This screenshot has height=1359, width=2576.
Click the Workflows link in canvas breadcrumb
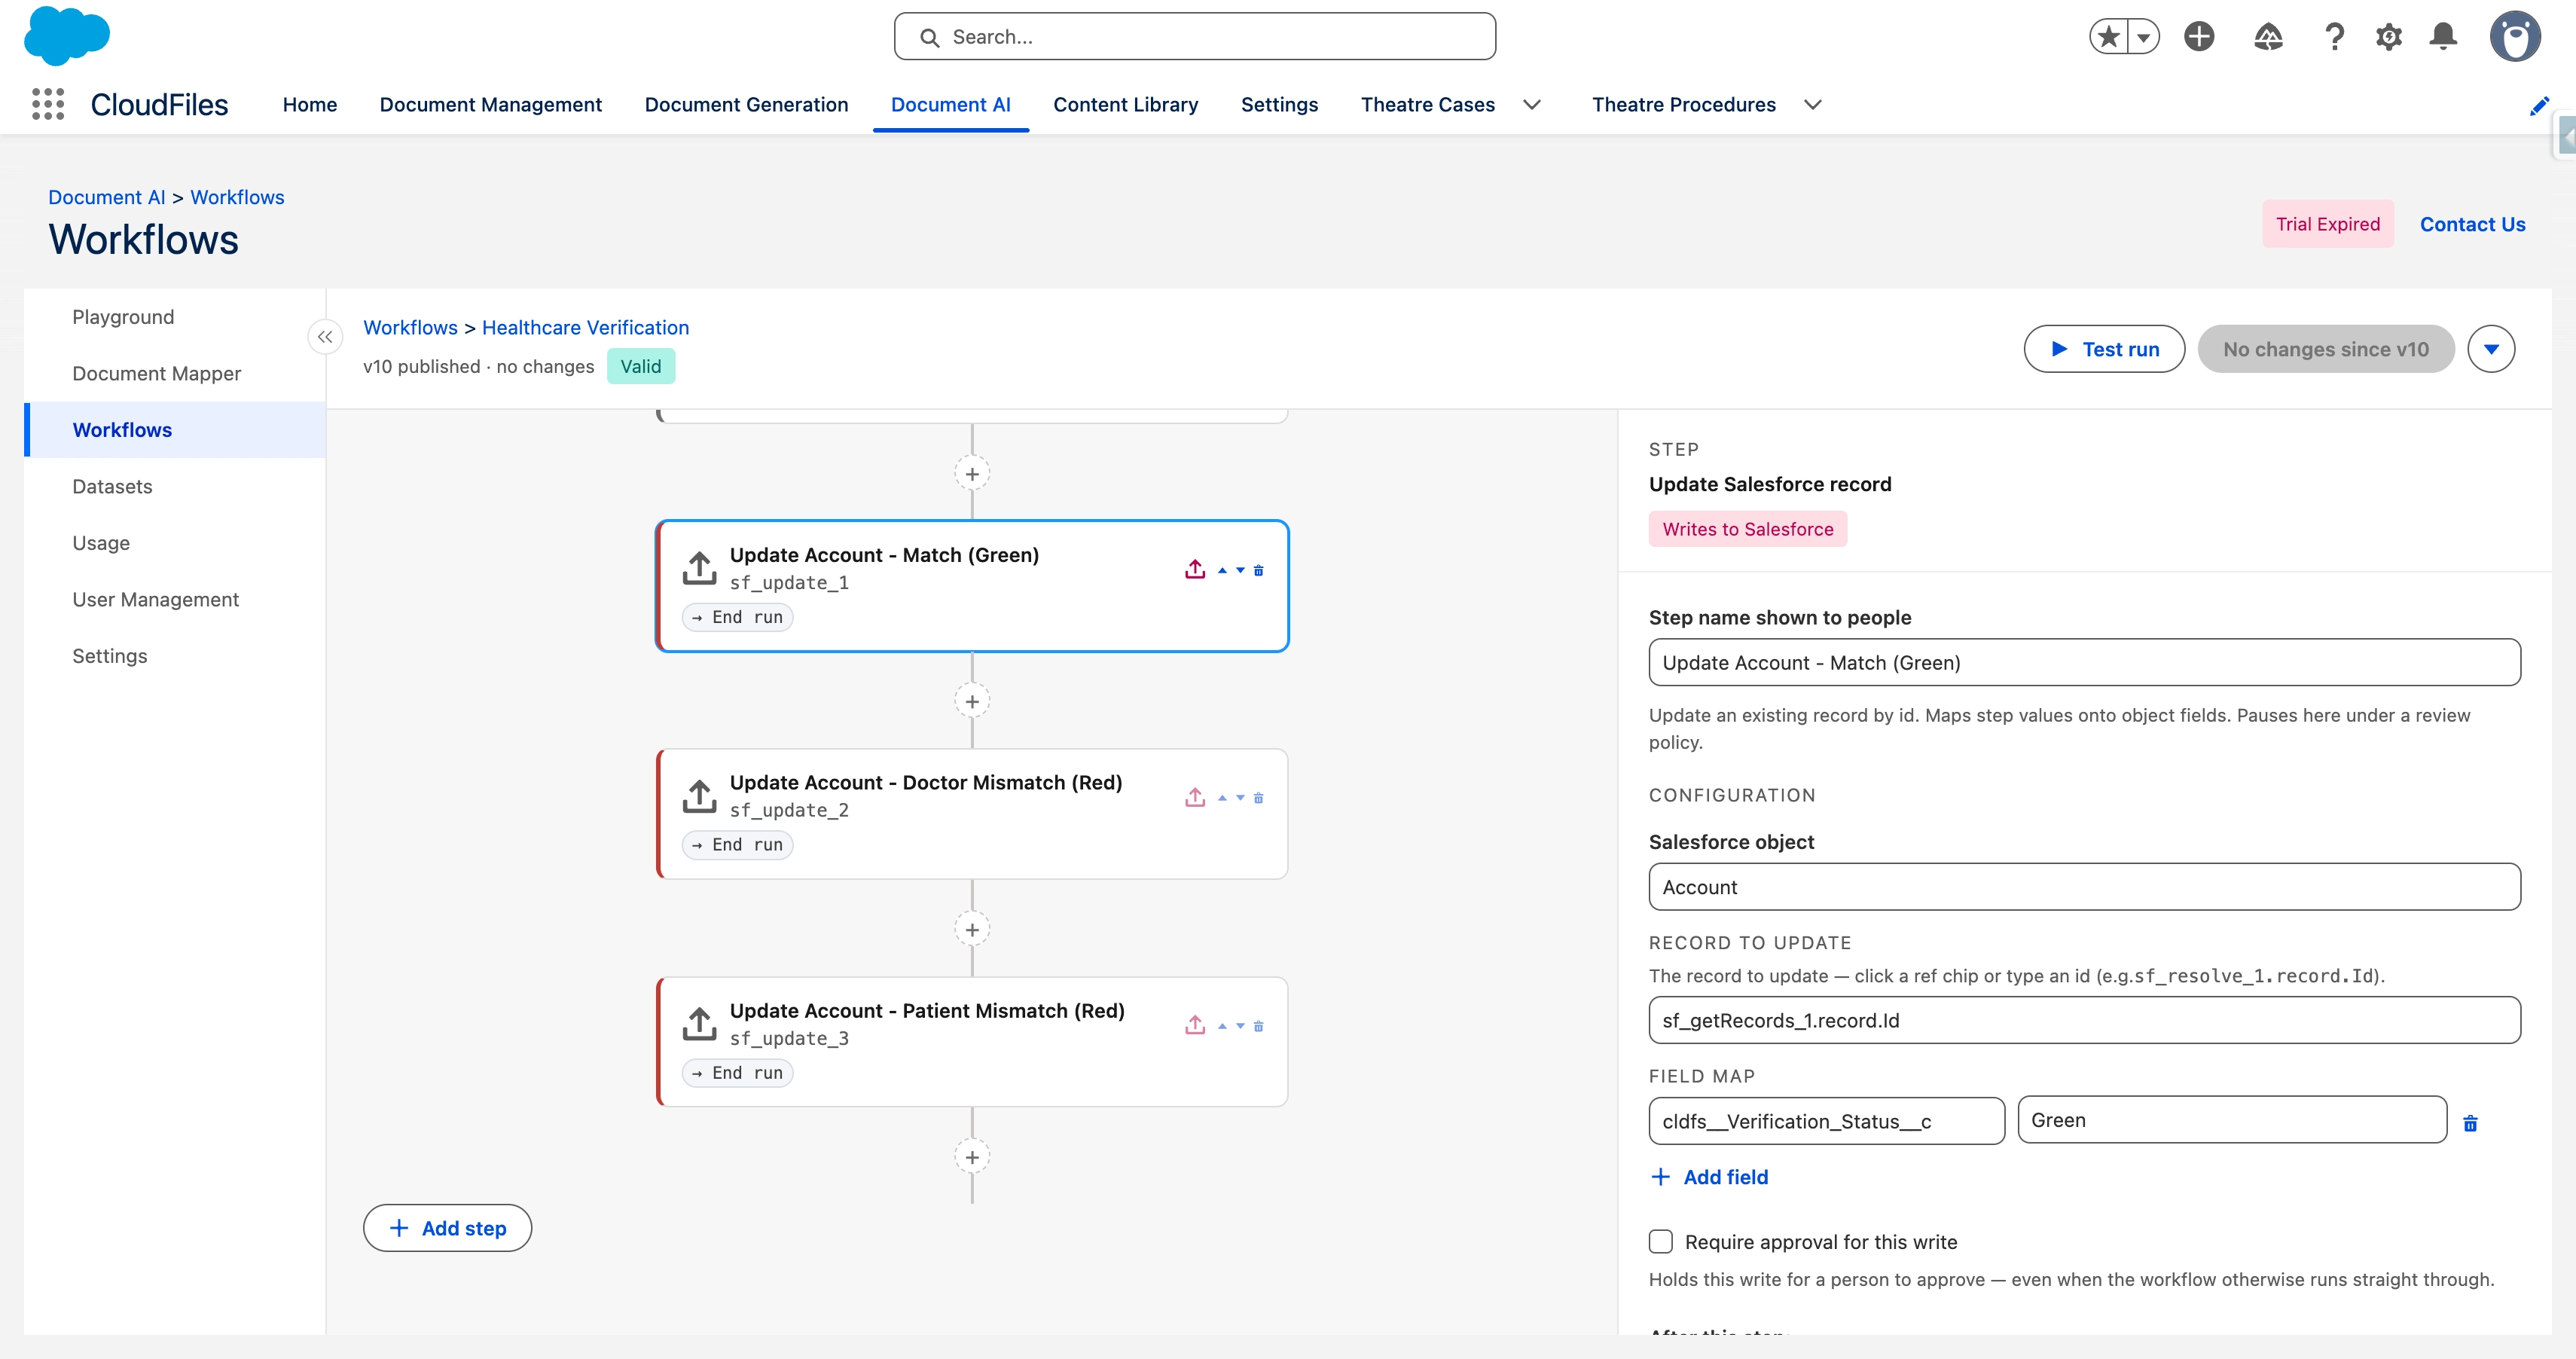(410, 327)
